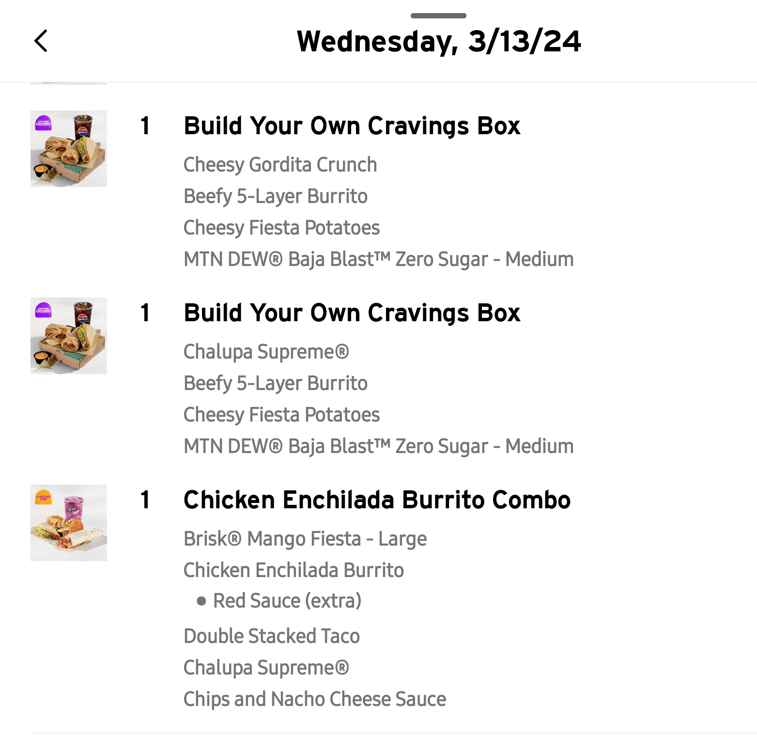Open second Build Your Own Cravings Box thumbnail
The image size is (757, 752).
[69, 336]
